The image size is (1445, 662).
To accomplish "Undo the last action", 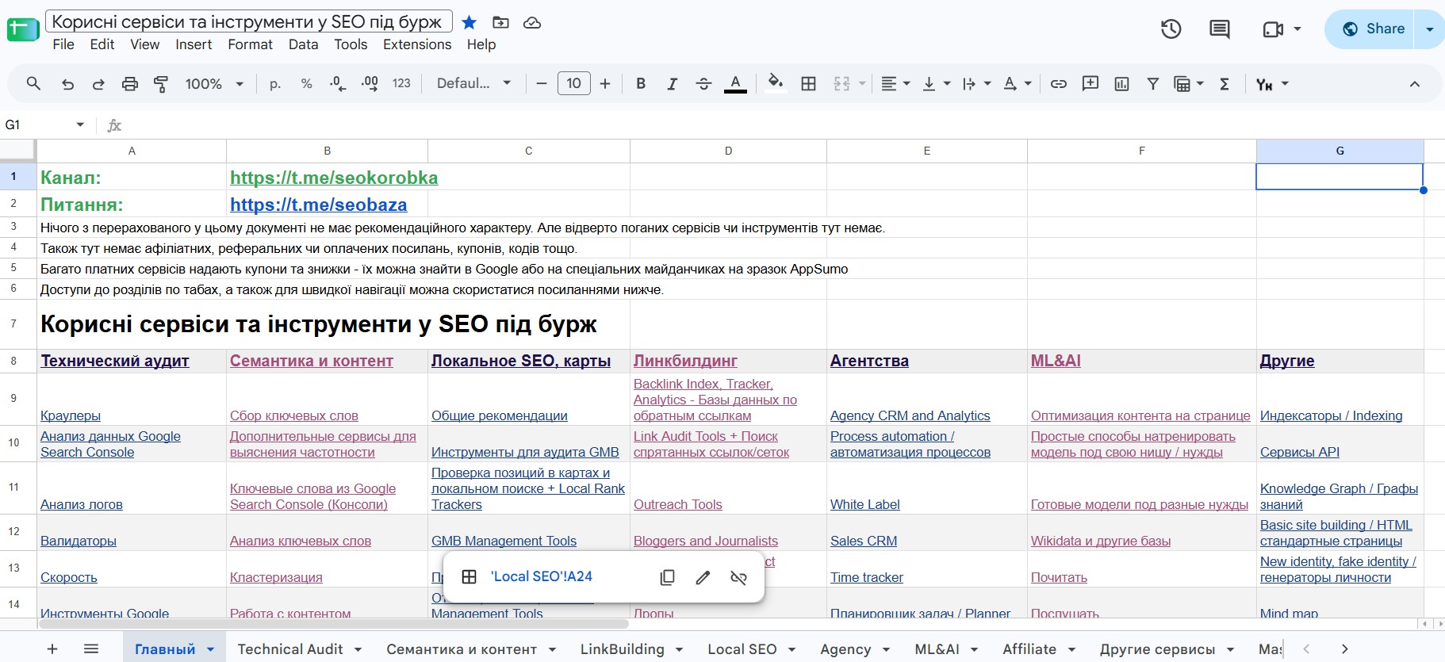I will tap(67, 83).
